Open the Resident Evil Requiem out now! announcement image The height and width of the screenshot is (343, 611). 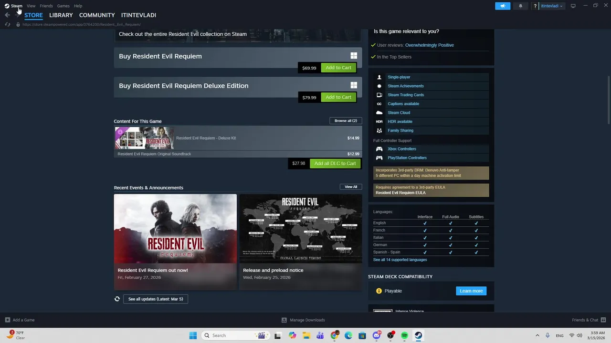175,229
